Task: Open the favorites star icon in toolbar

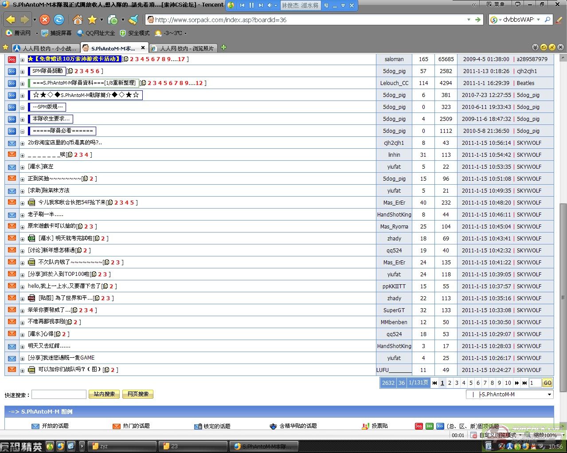Action: pos(92,19)
